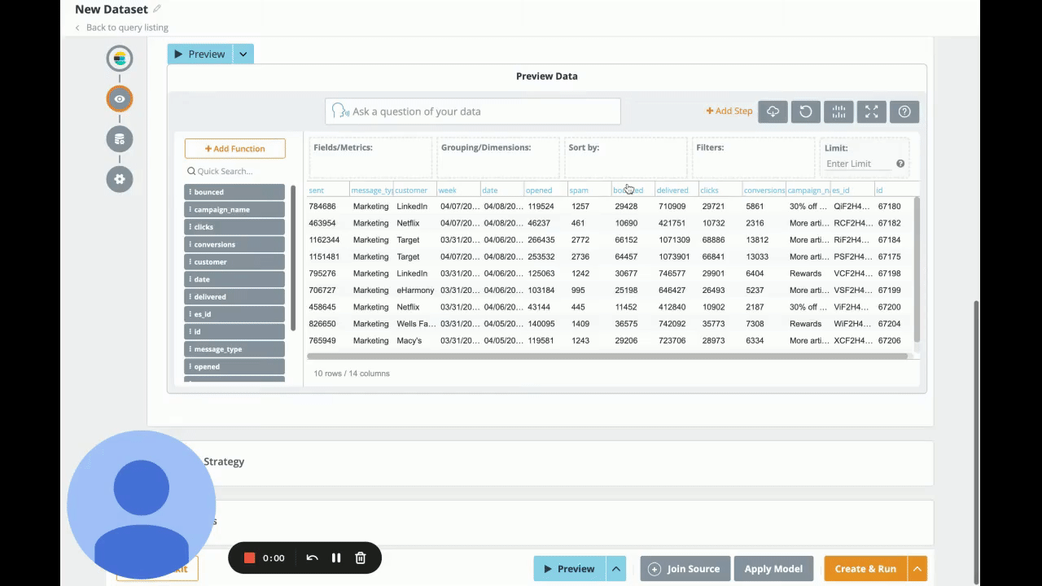Click the Enter Limit input field

click(858, 164)
